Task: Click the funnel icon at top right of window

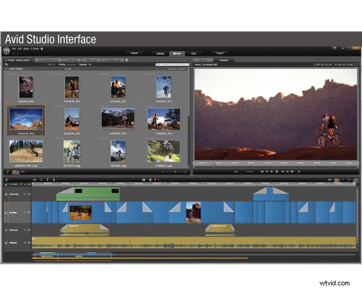Action: (x=334, y=48)
